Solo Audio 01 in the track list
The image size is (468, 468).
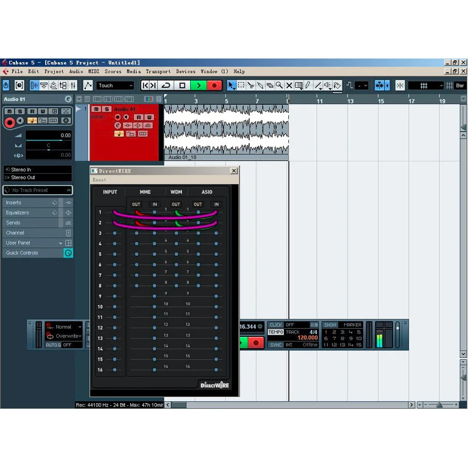[106, 109]
